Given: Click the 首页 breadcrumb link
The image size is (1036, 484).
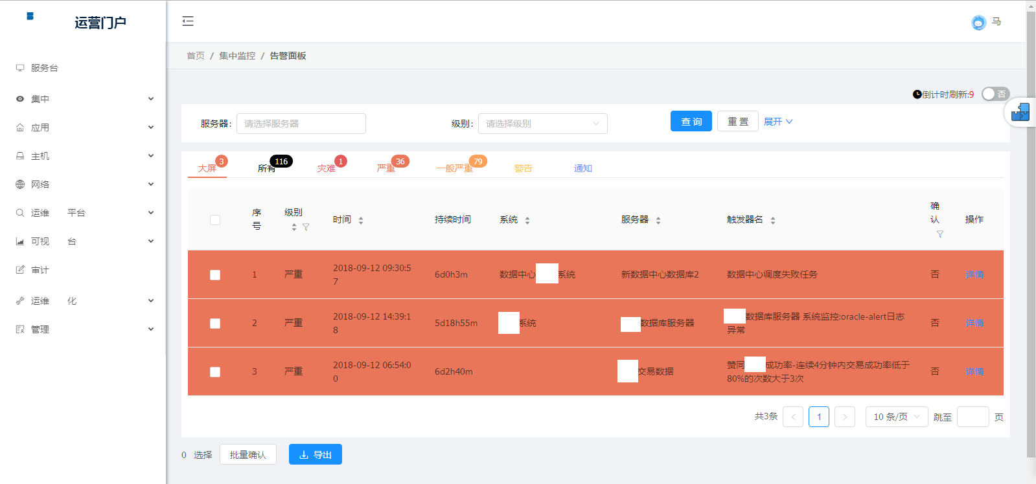Looking at the screenshot, I should pos(196,56).
